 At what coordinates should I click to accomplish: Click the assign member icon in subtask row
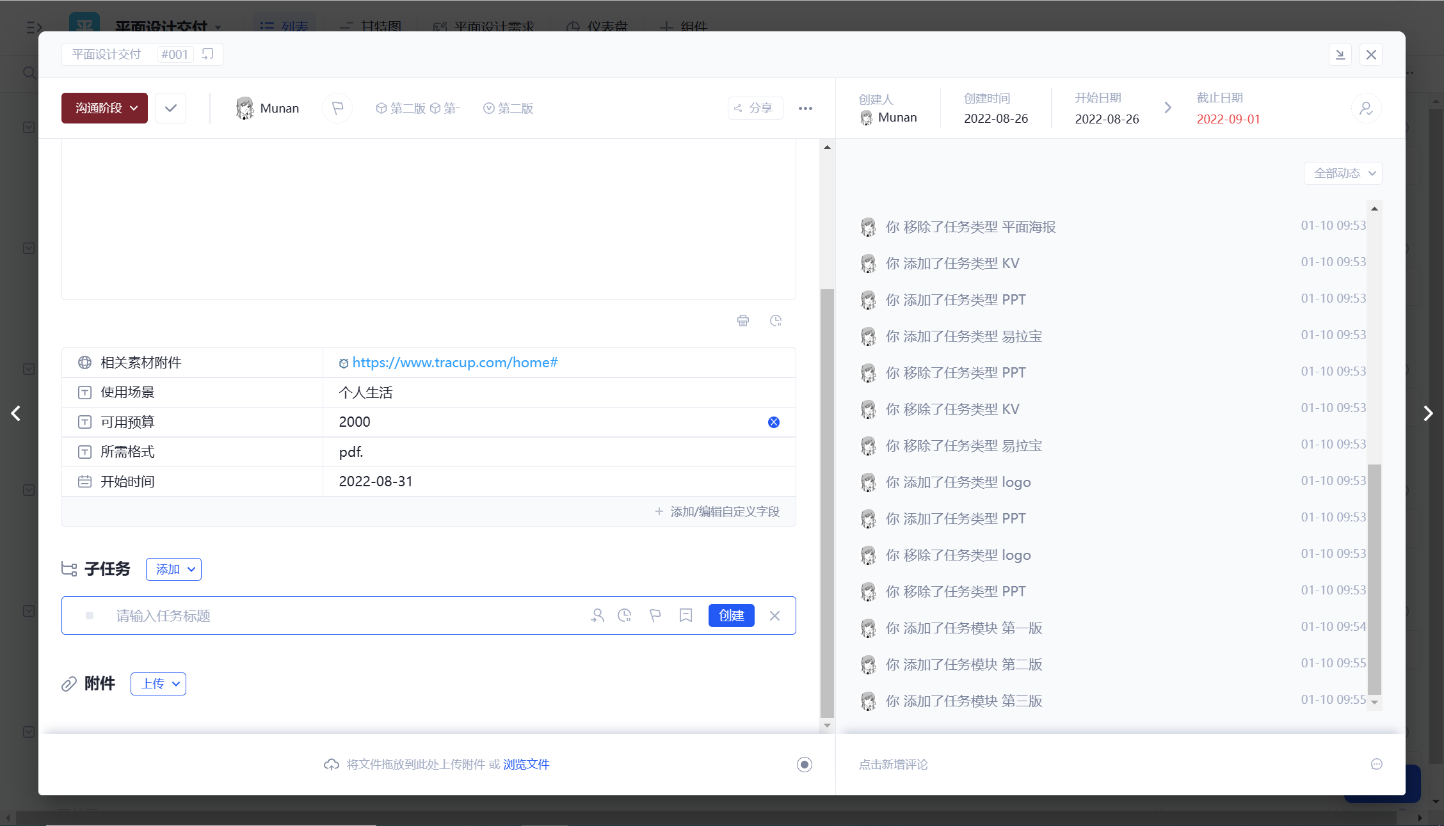point(597,616)
